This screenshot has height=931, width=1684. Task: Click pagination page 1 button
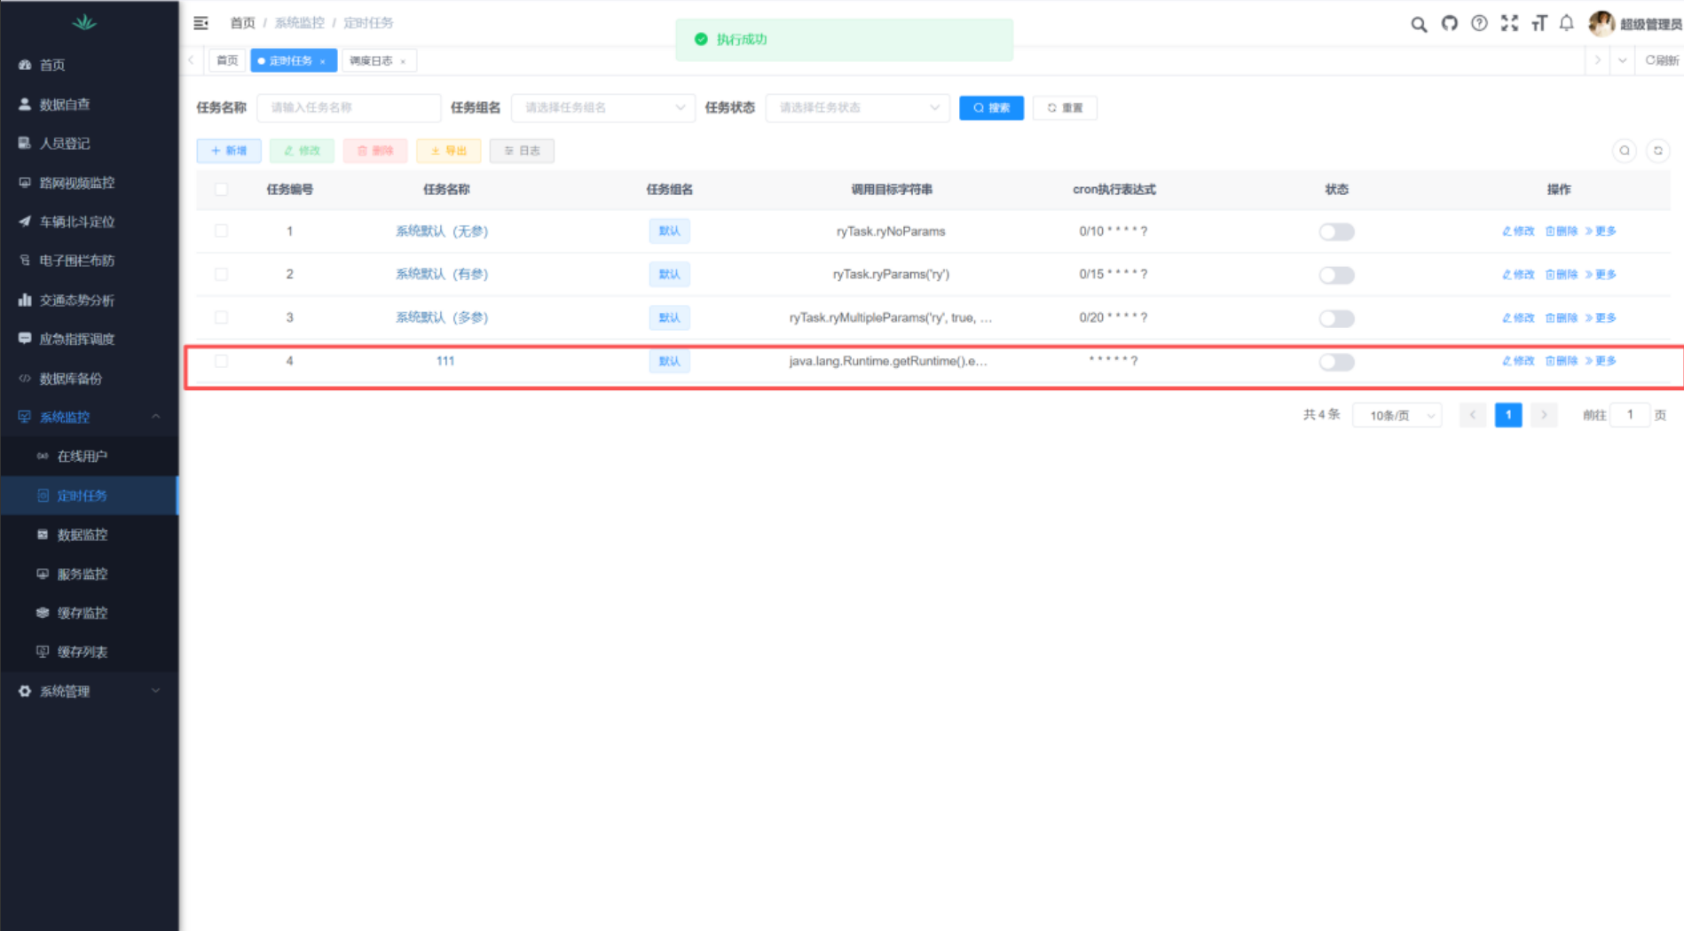pos(1508,415)
